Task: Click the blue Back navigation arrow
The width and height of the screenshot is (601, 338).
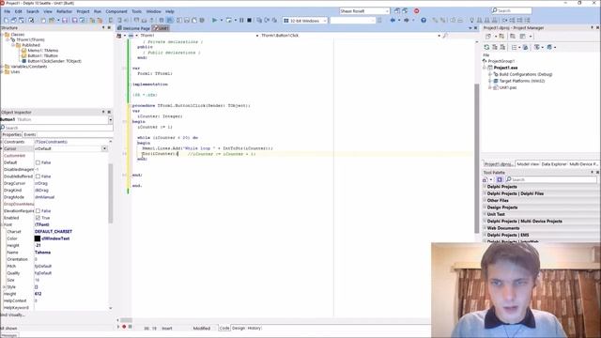Action: click(x=393, y=21)
